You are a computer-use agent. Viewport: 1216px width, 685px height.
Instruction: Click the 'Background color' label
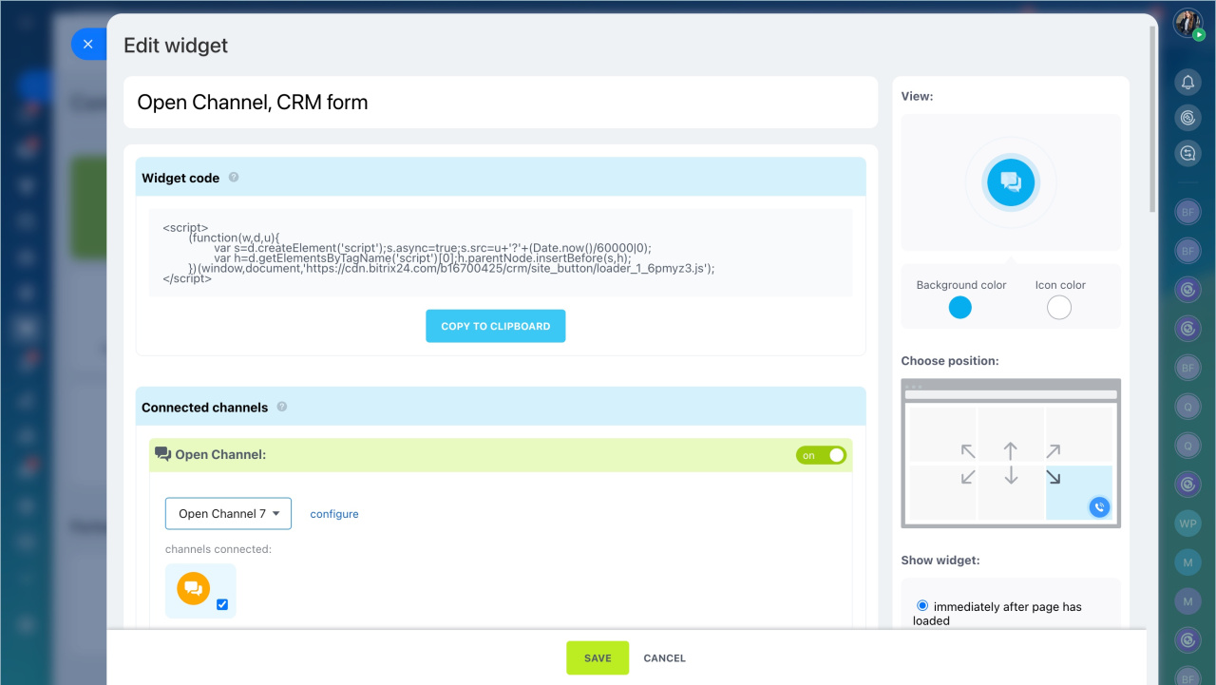click(961, 285)
